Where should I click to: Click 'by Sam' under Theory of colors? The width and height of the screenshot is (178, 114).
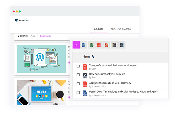(x=93, y=69)
